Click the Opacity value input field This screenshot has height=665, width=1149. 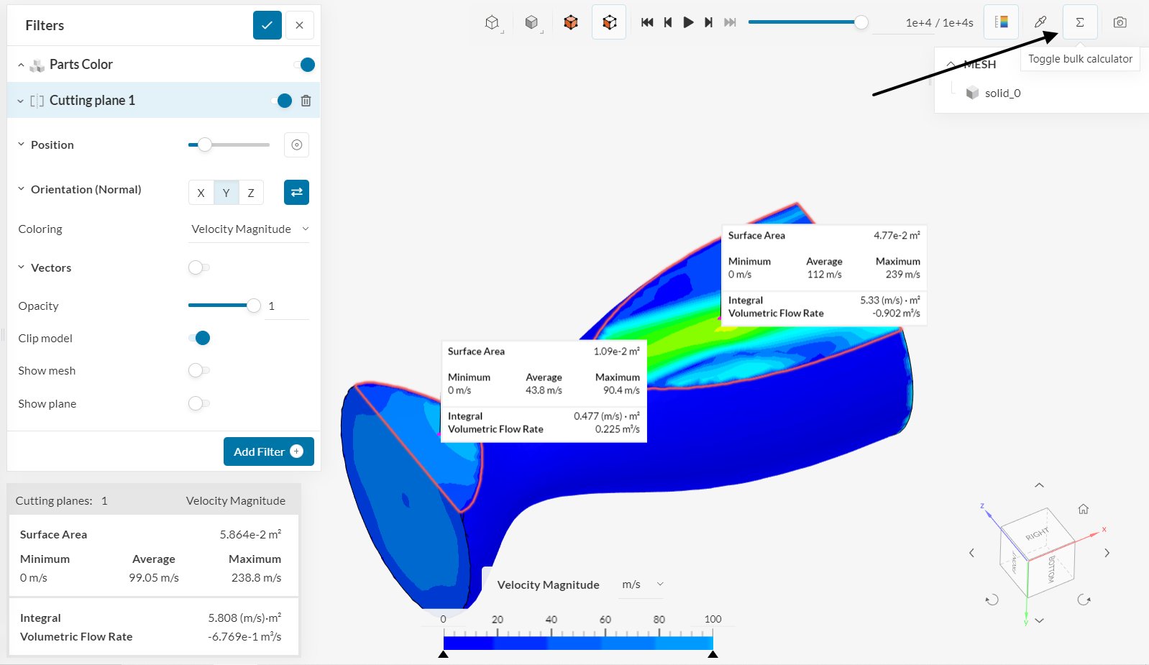pyautogui.click(x=287, y=306)
